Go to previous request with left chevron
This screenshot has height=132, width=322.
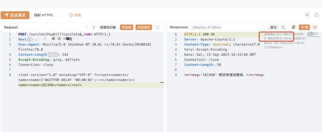point(87,27)
